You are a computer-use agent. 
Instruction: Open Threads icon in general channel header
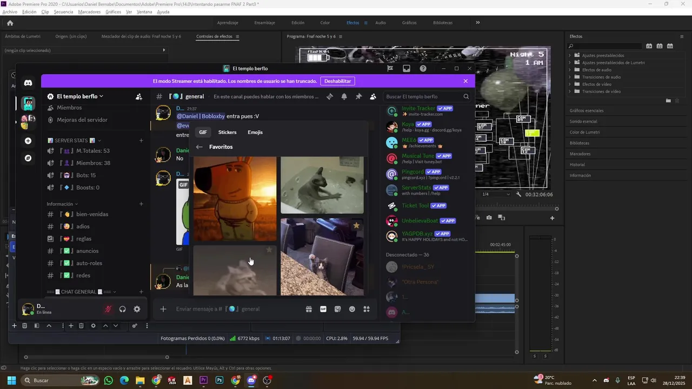coord(329,97)
